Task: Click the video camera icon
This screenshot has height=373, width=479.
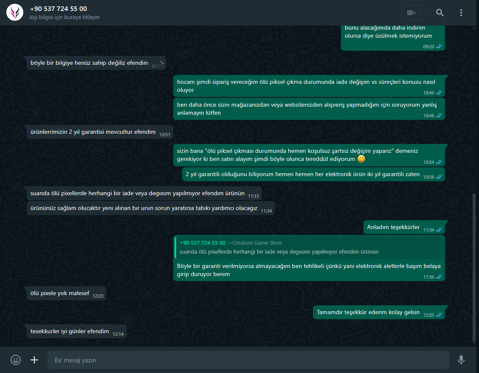Action: click(411, 13)
